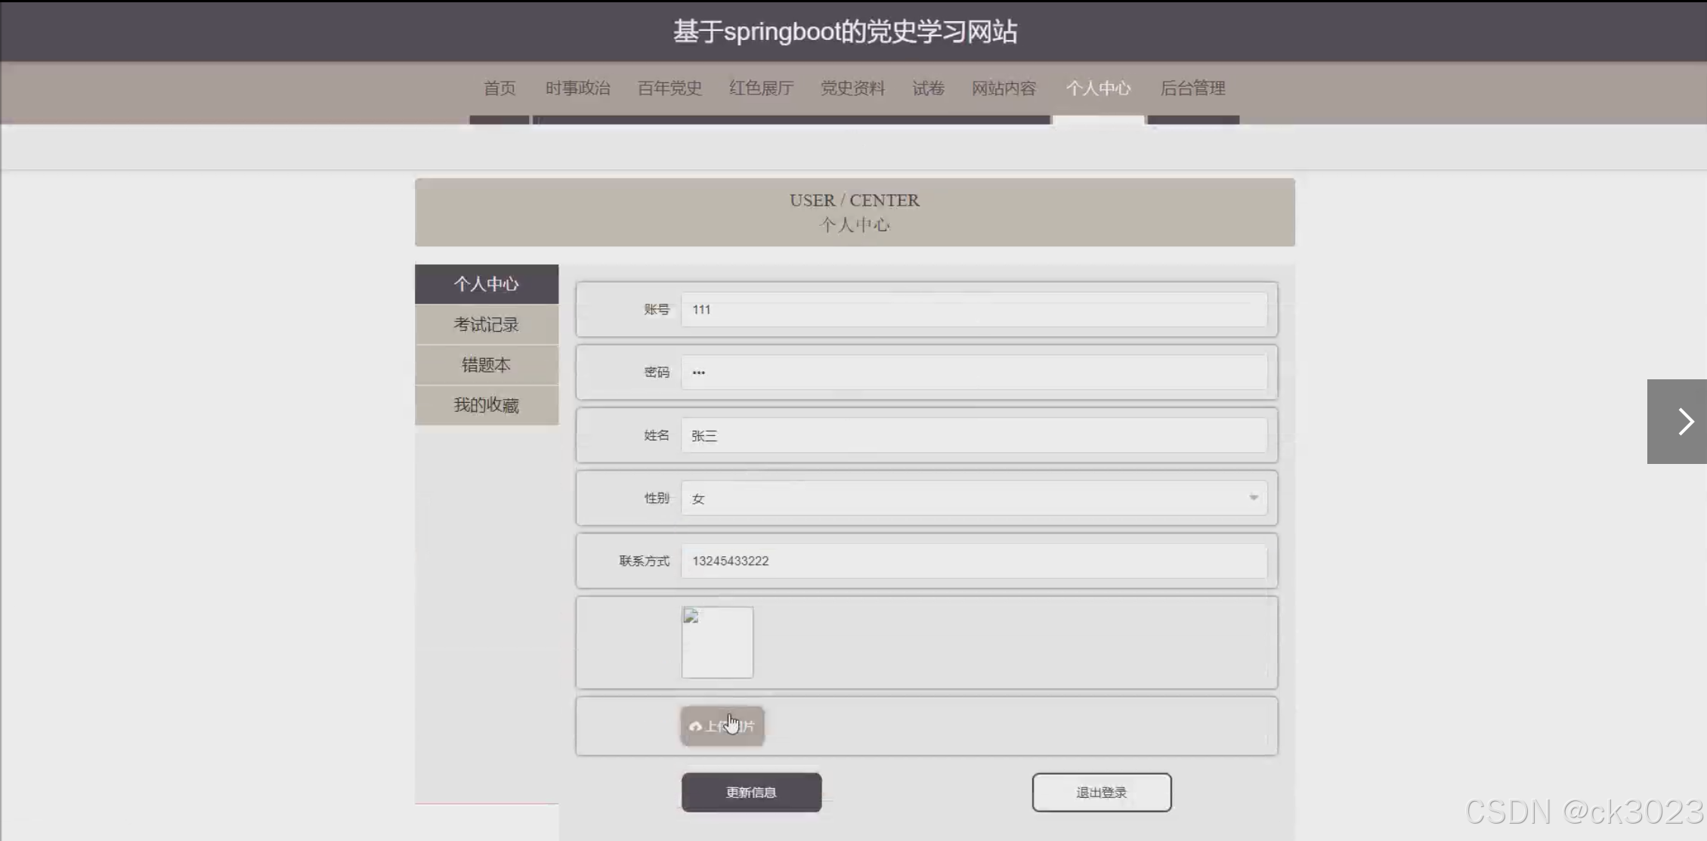Open 后台管理 navigation item
The width and height of the screenshot is (1707, 841).
[1192, 88]
